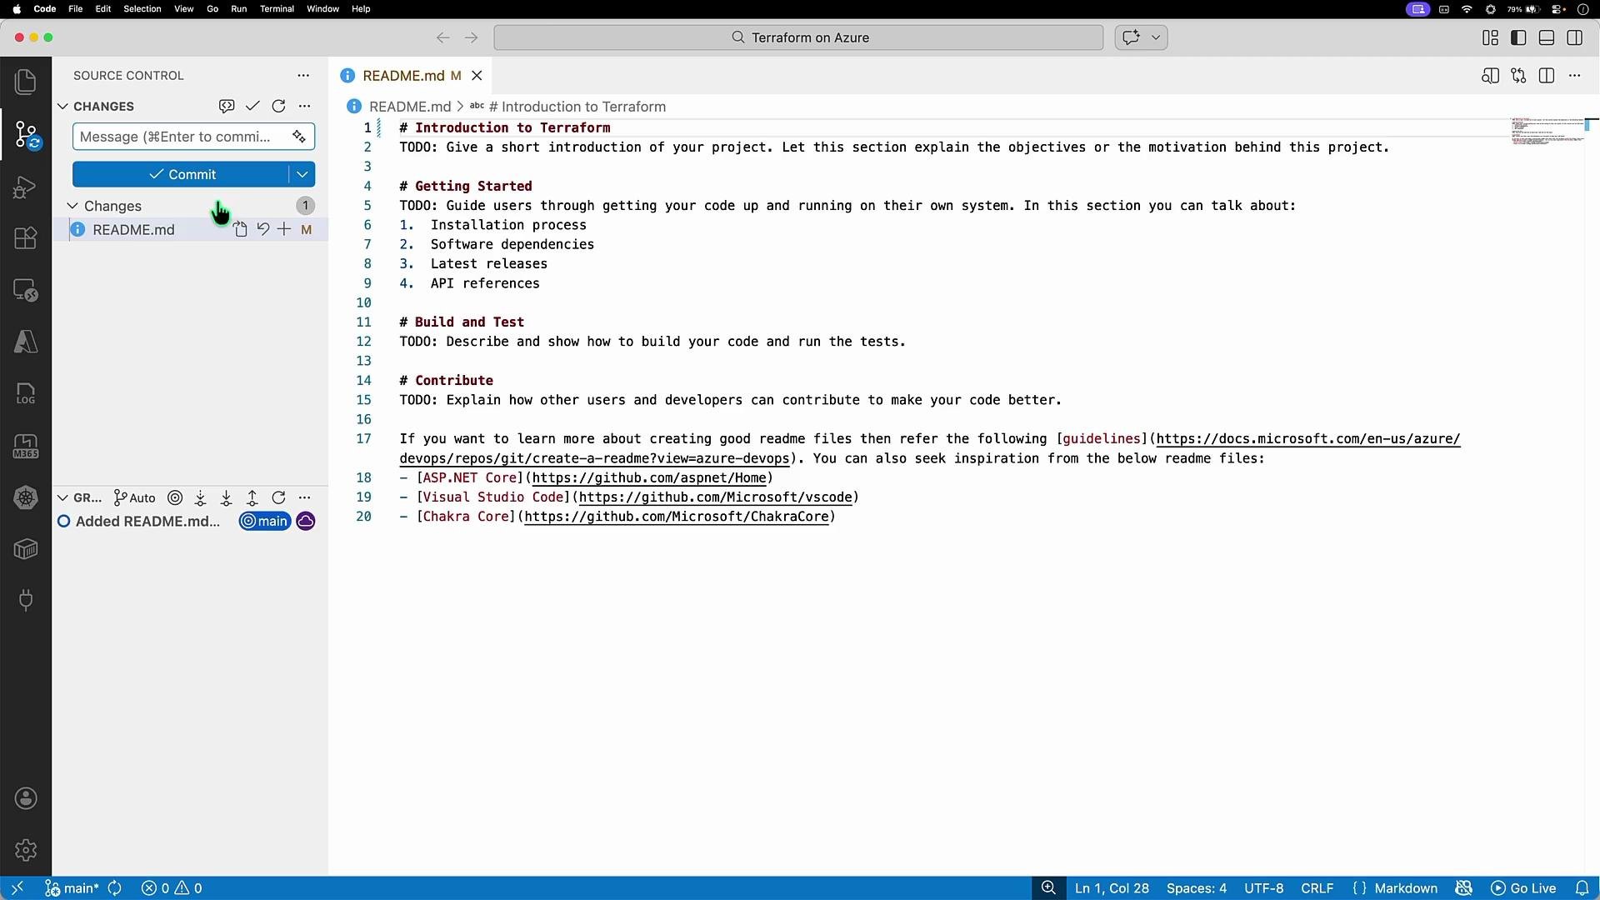
Task: Open Source Control more actions menu
Action: coord(303,75)
